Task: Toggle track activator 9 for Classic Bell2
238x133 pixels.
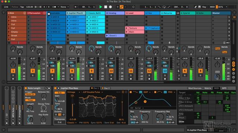Action: coord(91,71)
